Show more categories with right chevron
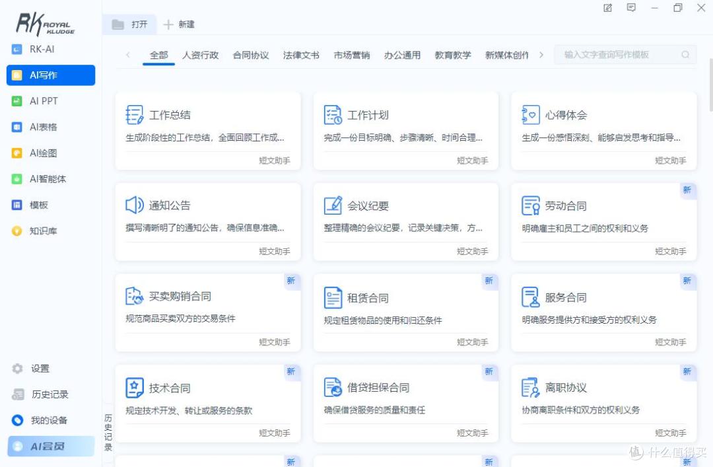 tap(541, 55)
